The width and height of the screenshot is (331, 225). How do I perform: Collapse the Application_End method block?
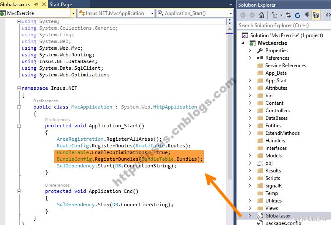tap(19, 192)
